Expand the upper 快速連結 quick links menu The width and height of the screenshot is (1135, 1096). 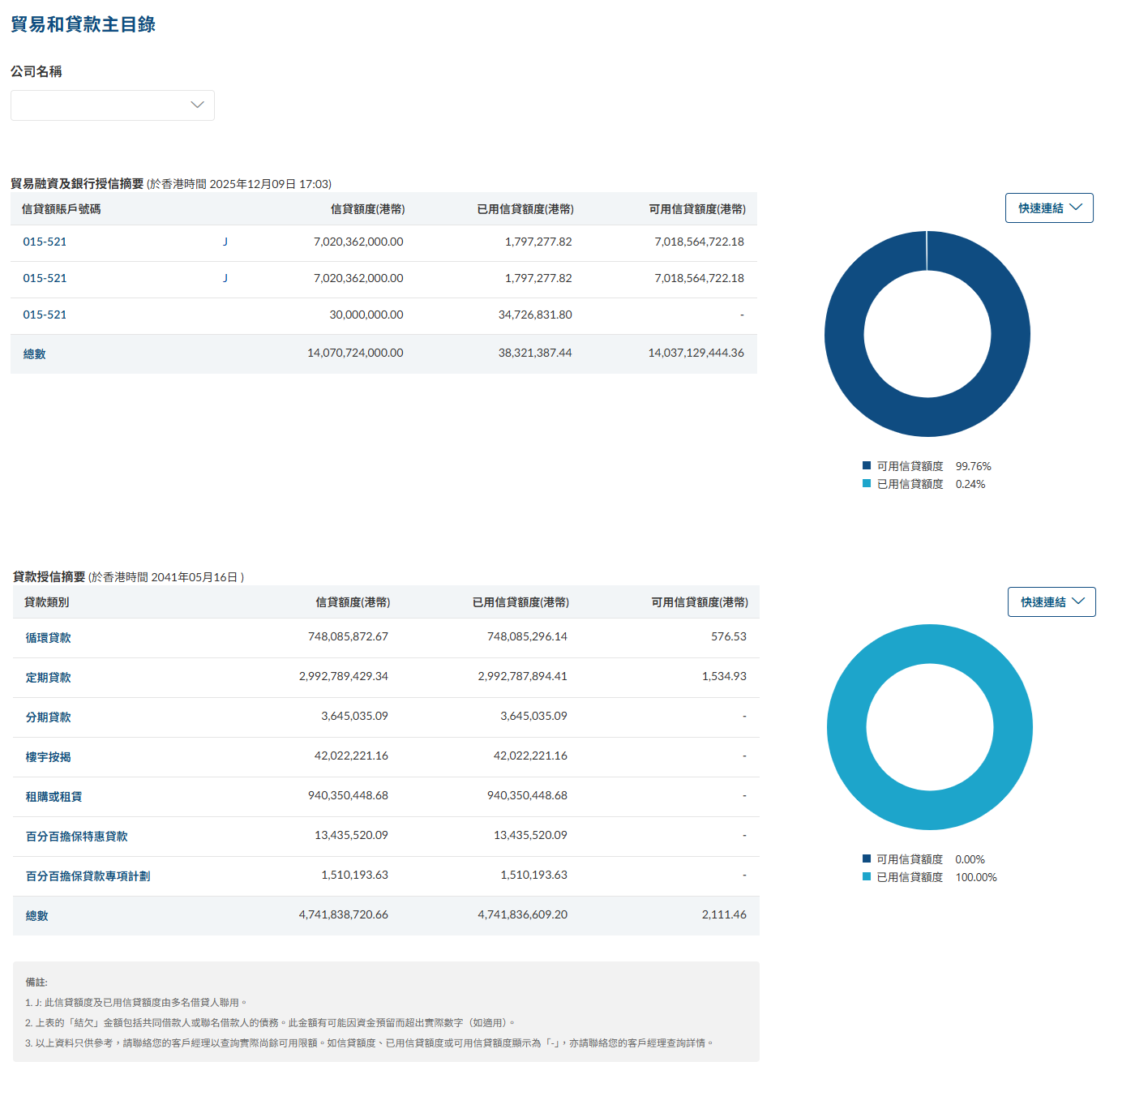coord(1049,208)
